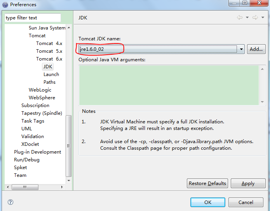Select the Launch tree item

point(51,74)
